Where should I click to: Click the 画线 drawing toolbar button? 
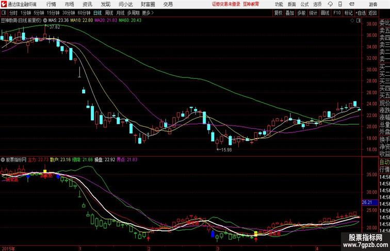325,13
